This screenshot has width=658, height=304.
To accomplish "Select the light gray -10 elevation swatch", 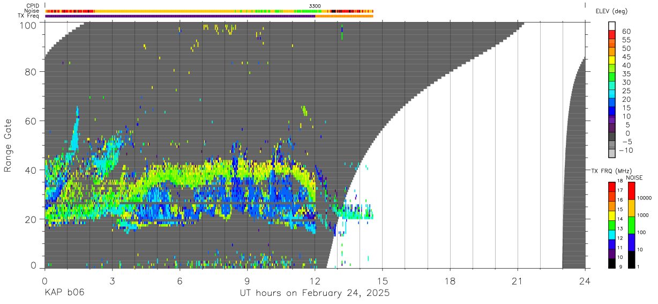I will pos(612,153).
